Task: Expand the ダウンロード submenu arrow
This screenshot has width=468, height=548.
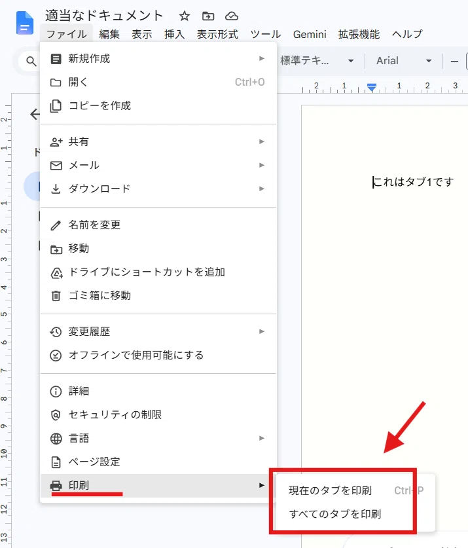Action: pyautogui.click(x=261, y=189)
